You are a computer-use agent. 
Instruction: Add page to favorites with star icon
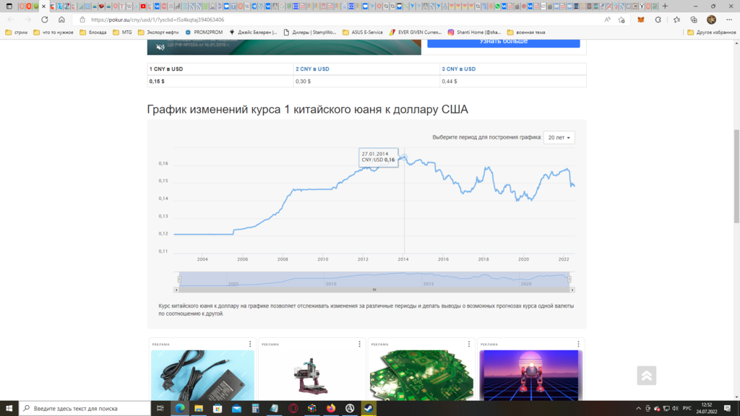pyautogui.click(x=621, y=19)
